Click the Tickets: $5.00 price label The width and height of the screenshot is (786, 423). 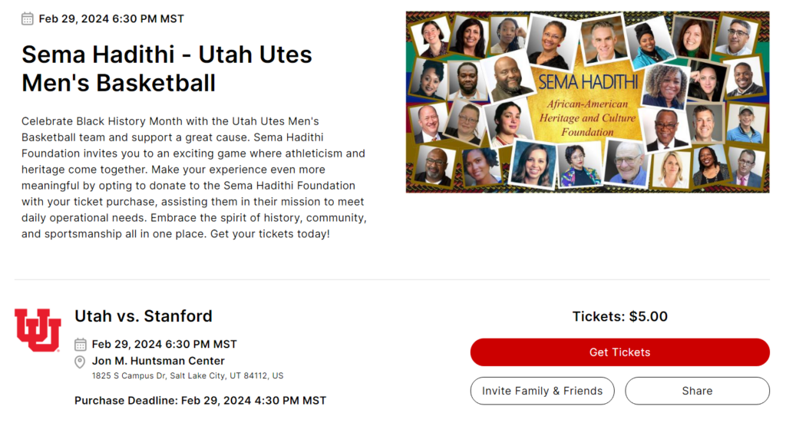tap(620, 317)
